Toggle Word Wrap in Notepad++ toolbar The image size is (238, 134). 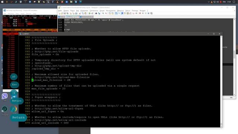coord(116,13)
